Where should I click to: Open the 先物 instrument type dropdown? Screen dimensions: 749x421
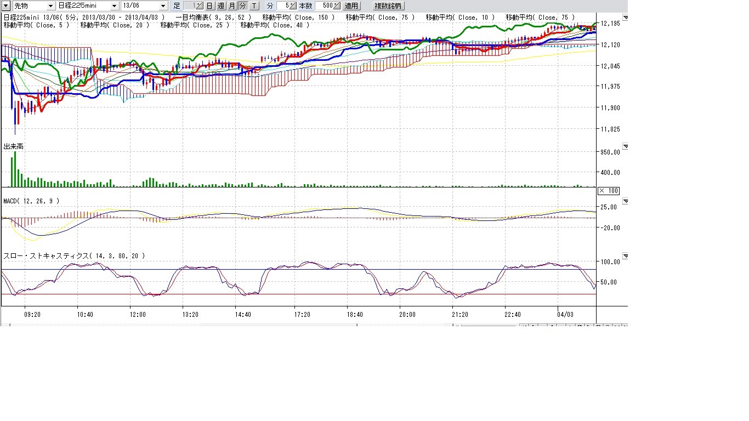51,5
